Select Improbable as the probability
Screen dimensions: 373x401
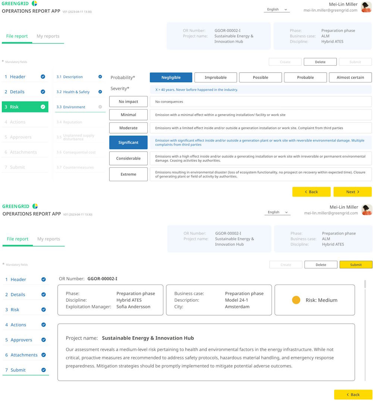(x=216, y=77)
